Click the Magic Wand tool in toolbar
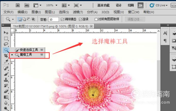 pyautogui.click(x=6, y=50)
